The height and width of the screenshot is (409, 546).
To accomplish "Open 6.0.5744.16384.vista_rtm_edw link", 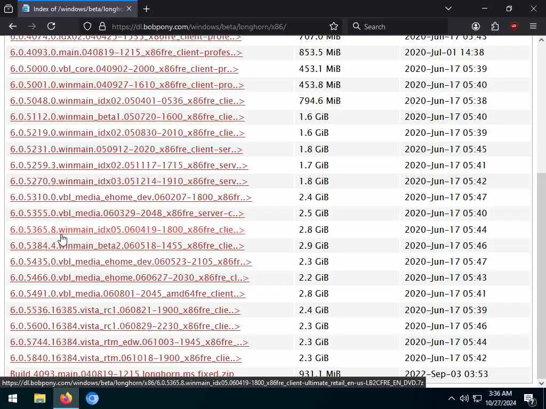I will click(x=129, y=342).
